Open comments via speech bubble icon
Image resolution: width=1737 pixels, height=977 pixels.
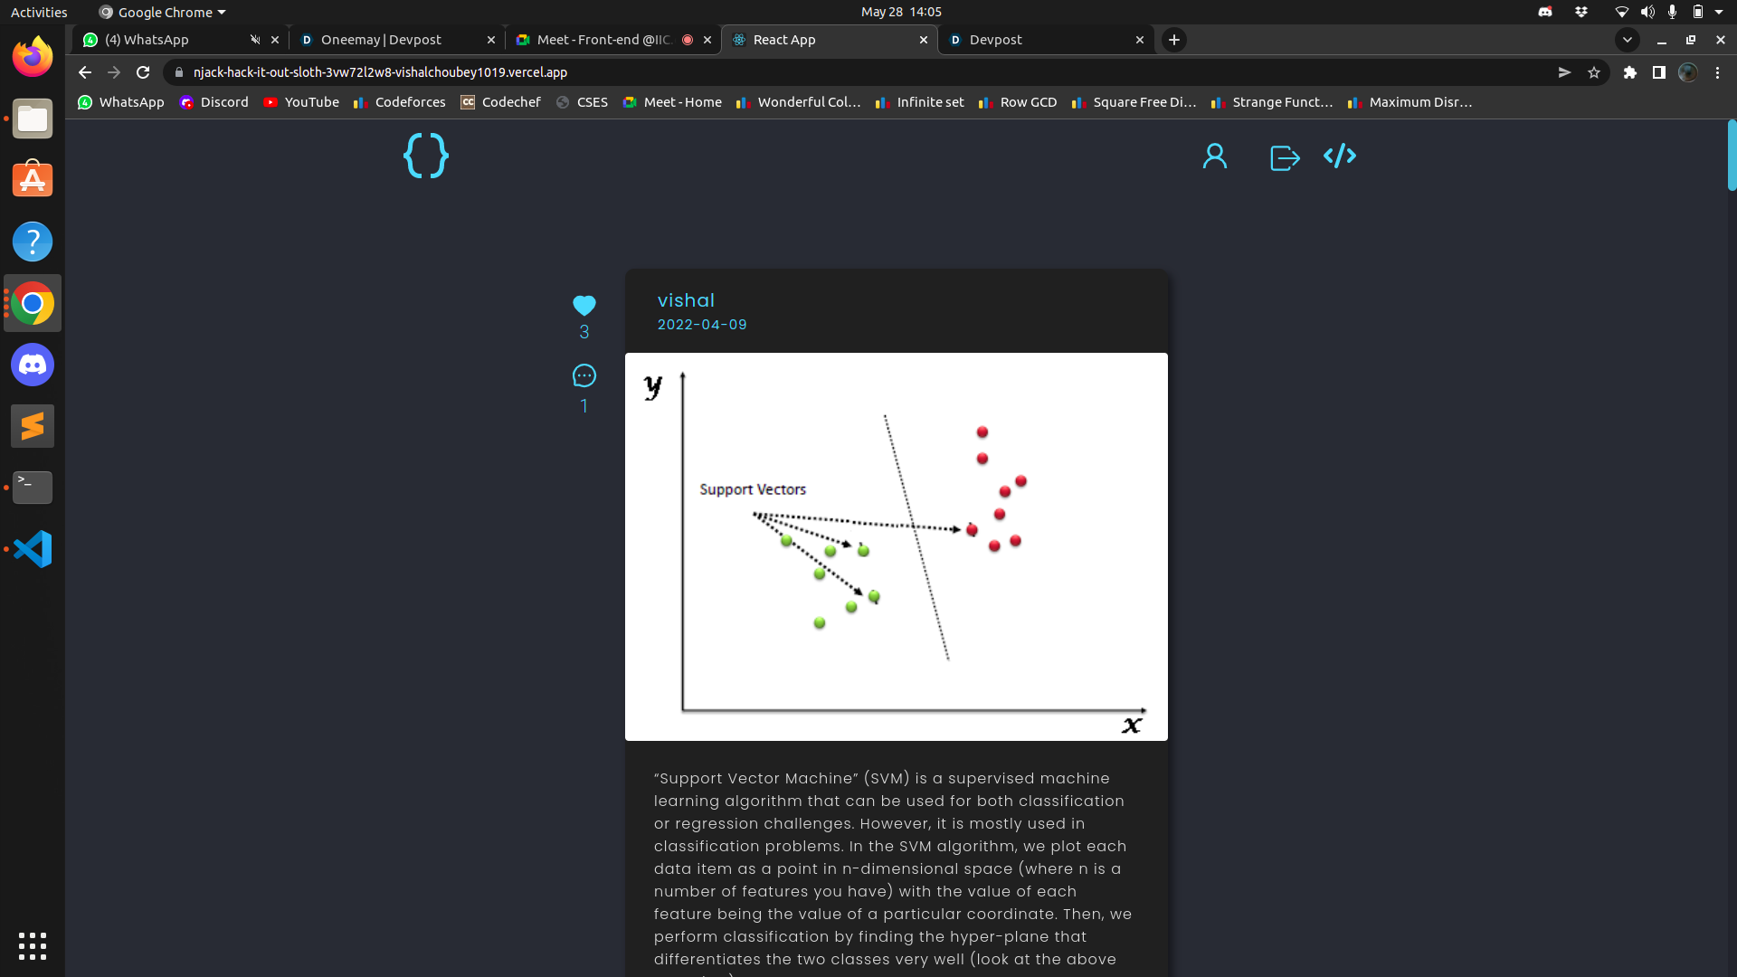[584, 375]
